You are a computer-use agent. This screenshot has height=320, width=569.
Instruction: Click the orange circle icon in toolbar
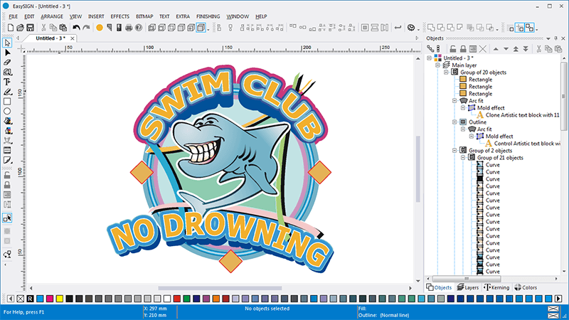pyautogui.click(x=100, y=28)
